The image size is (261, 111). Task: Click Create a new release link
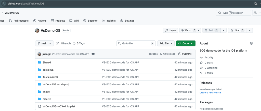[x=210, y=93]
